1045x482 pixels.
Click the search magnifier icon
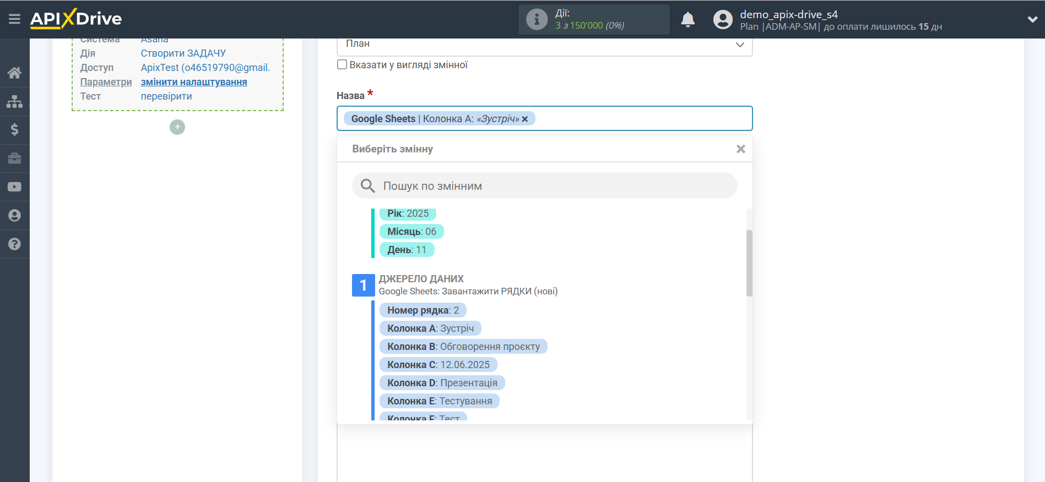368,186
